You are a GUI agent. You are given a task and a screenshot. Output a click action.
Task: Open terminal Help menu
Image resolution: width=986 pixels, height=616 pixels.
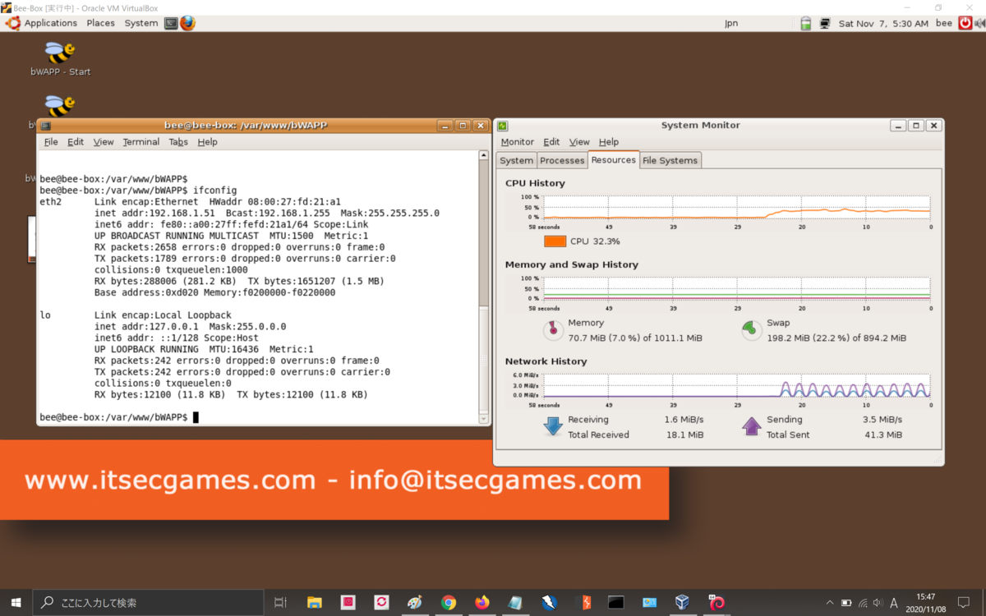coord(208,142)
